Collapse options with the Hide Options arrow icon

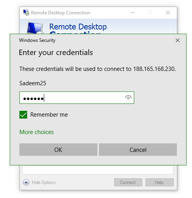26,183
